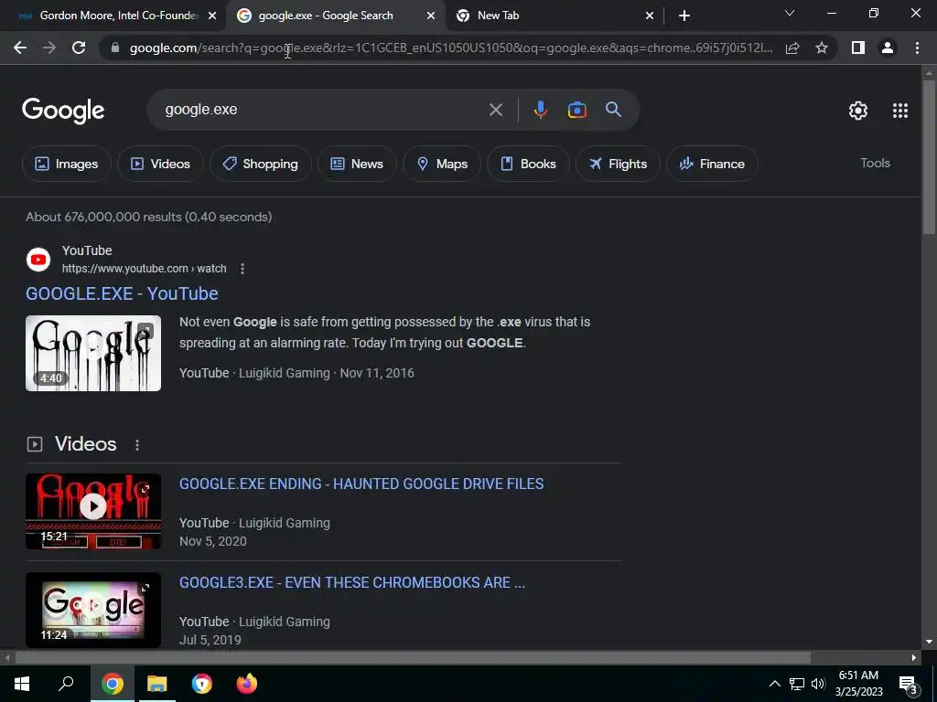Image resolution: width=937 pixels, height=702 pixels.
Task: Open the 11:24 GOOGLE3.EXE video thumbnail
Action: pyautogui.click(x=93, y=610)
